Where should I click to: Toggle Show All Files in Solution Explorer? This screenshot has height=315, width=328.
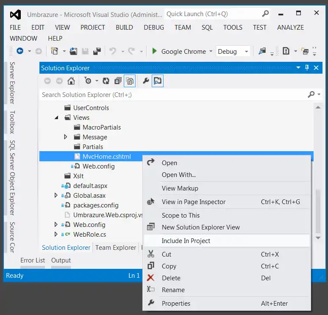tap(130, 81)
